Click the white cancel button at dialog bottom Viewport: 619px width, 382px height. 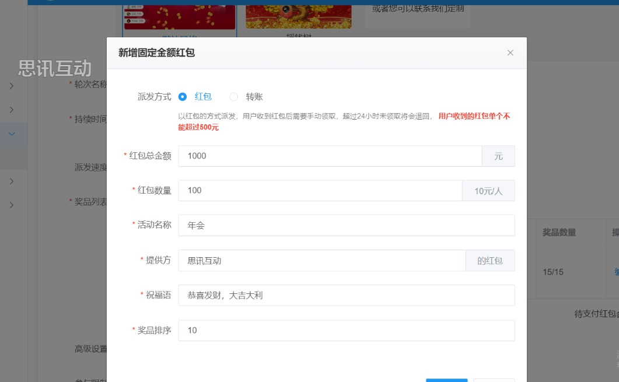click(x=494, y=380)
